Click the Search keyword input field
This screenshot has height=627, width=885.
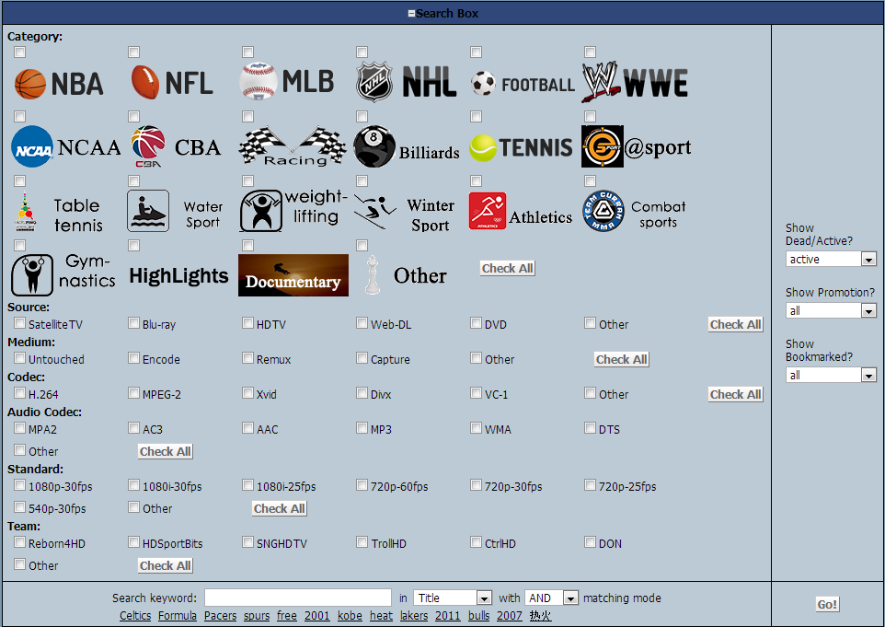(x=298, y=598)
